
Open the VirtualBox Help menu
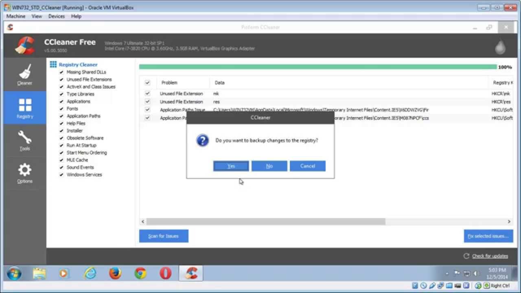point(76,16)
